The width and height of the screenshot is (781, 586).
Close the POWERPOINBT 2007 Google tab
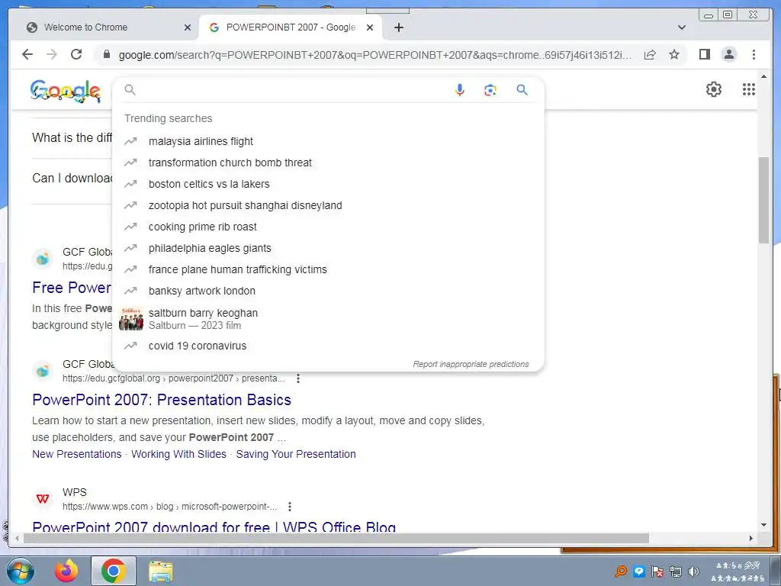[370, 27]
